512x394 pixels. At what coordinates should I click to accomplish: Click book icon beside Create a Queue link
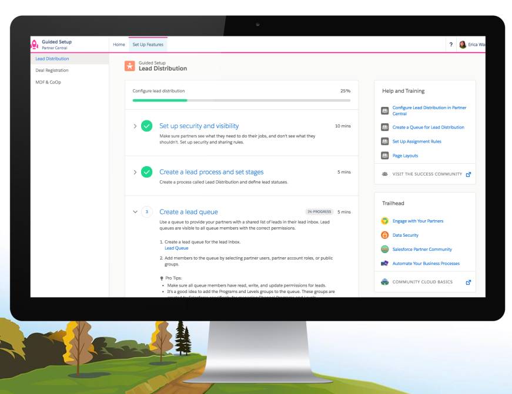tap(385, 127)
